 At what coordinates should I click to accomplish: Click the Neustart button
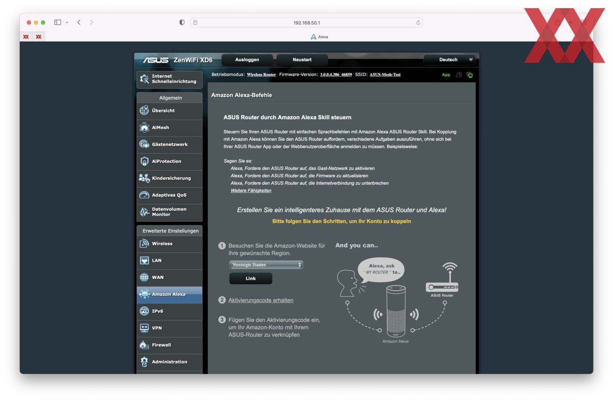pos(302,60)
